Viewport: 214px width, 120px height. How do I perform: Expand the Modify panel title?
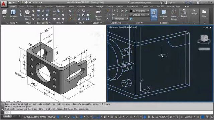coord(80,23)
